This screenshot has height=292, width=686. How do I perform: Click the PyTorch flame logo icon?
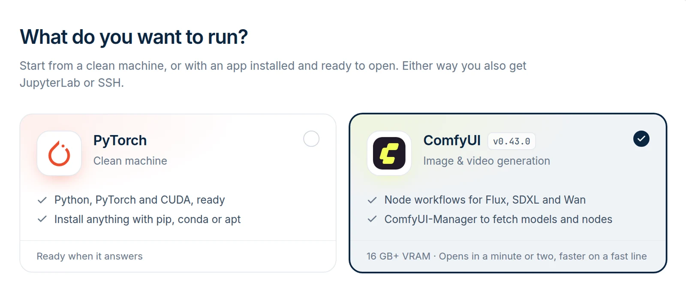pos(59,153)
